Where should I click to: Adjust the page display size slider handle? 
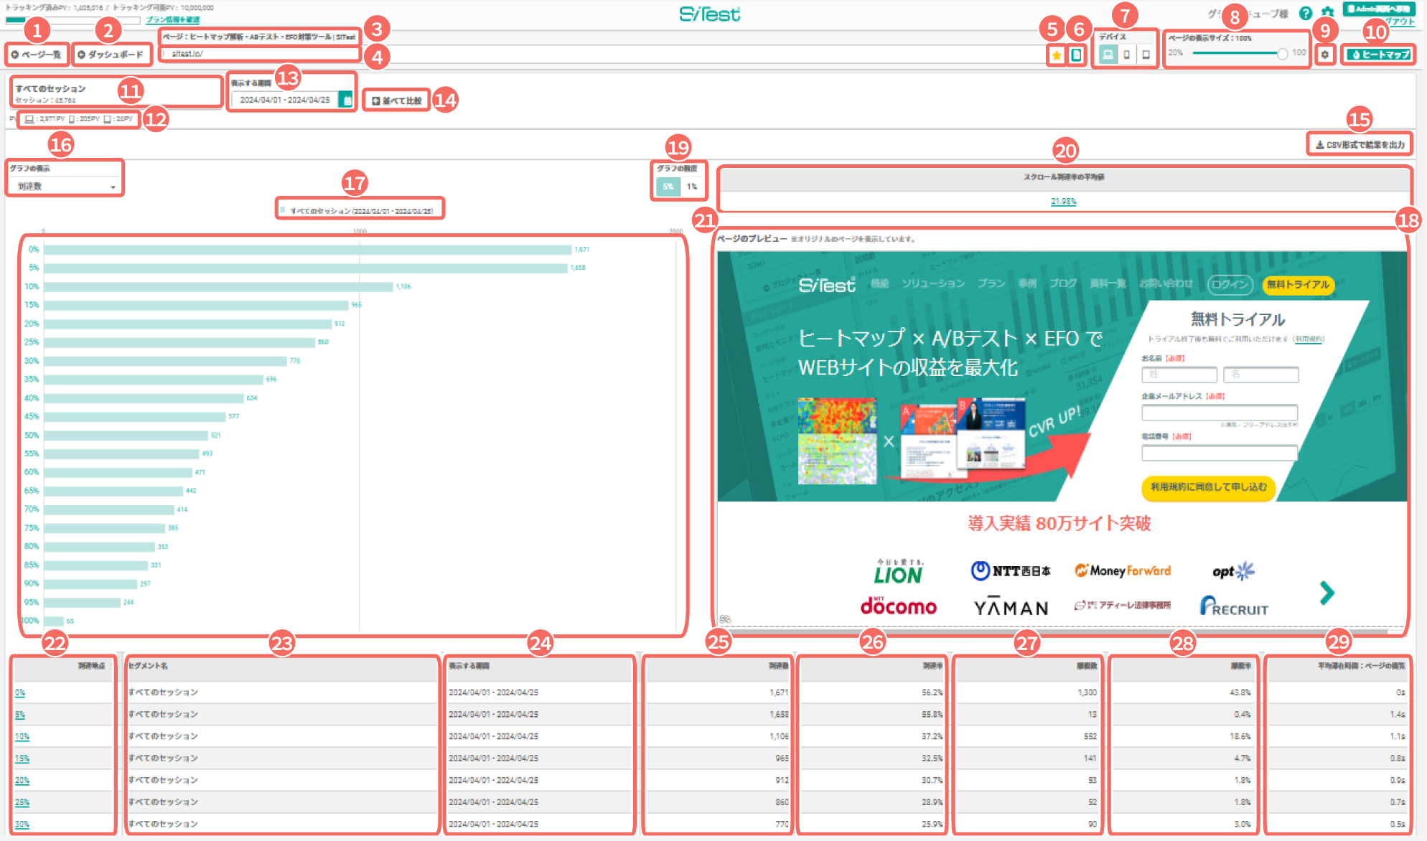pos(1282,54)
